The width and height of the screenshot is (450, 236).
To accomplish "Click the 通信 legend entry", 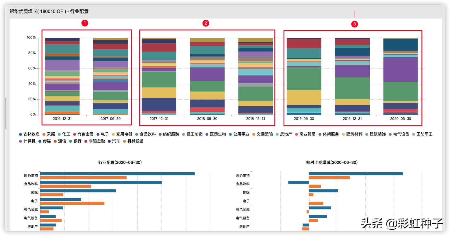I will pos(60,141).
